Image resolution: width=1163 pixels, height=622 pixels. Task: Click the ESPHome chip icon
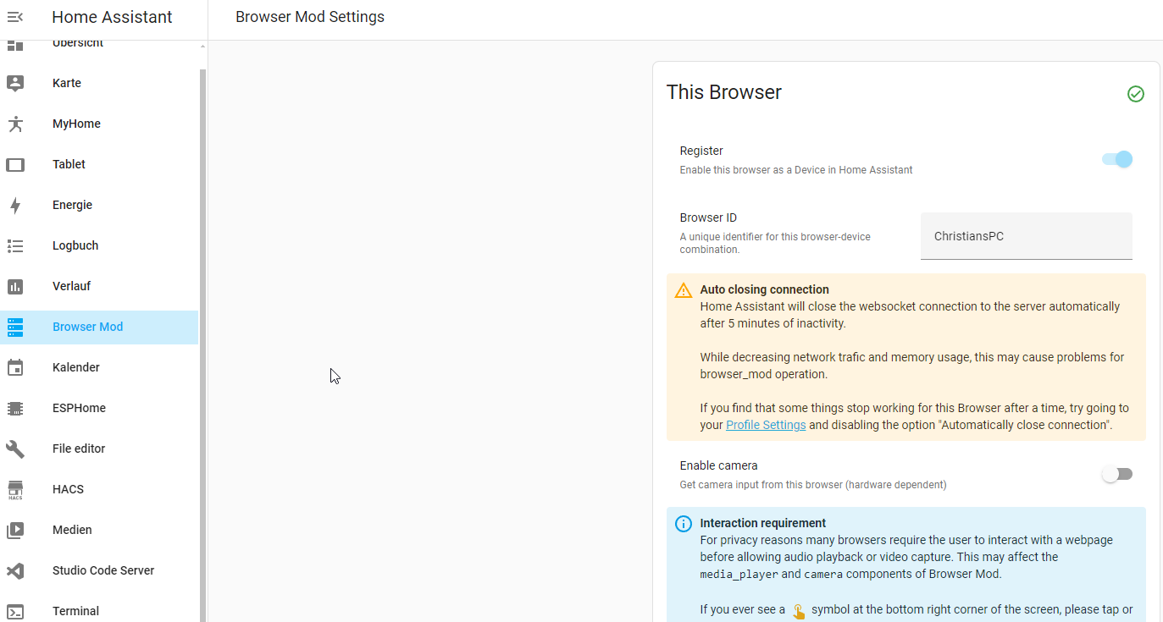[15, 408]
